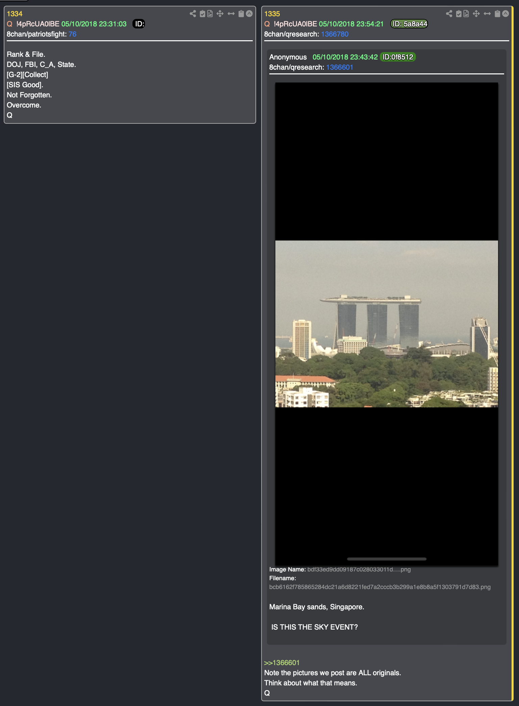Click timestamp 05/10/2018 23:43:42

(345, 57)
